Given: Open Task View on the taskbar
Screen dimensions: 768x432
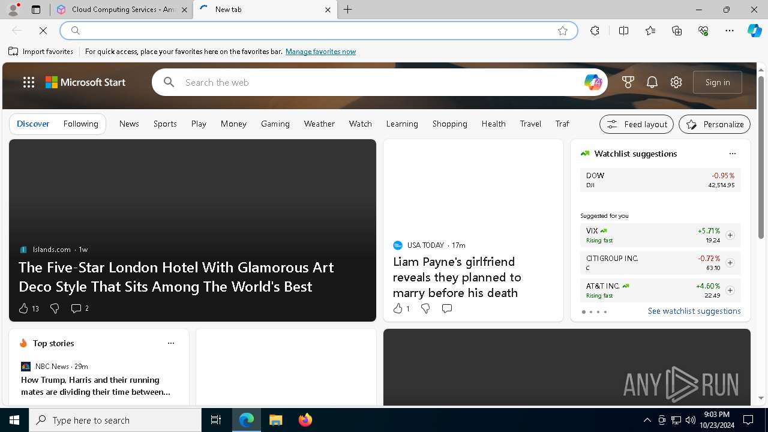Looking at the screenshot, I should coord(216,420).
